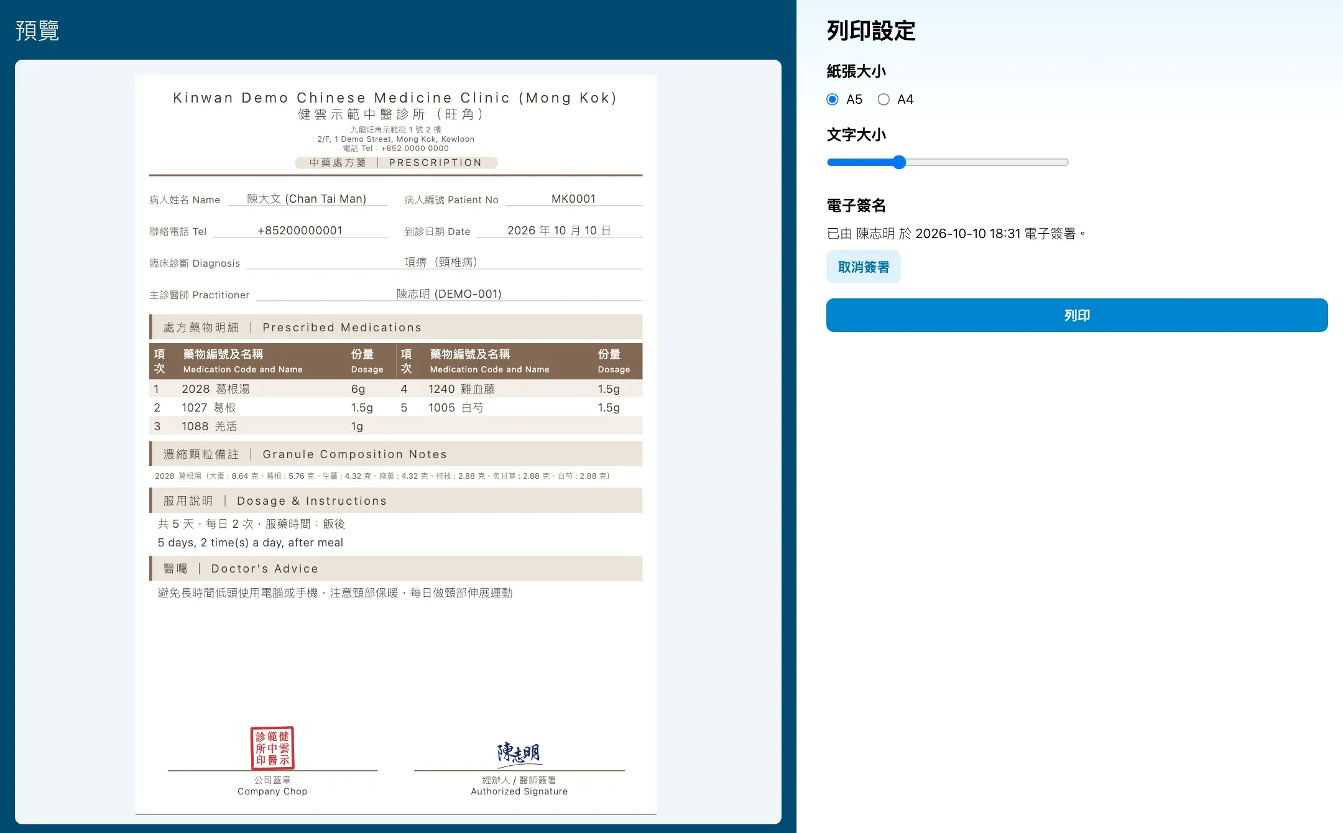Image resolution: width=1343 pixels, height=833 pixels.
Task: Click the Granule Composition Notes header
Action: [x=396, y=454]
